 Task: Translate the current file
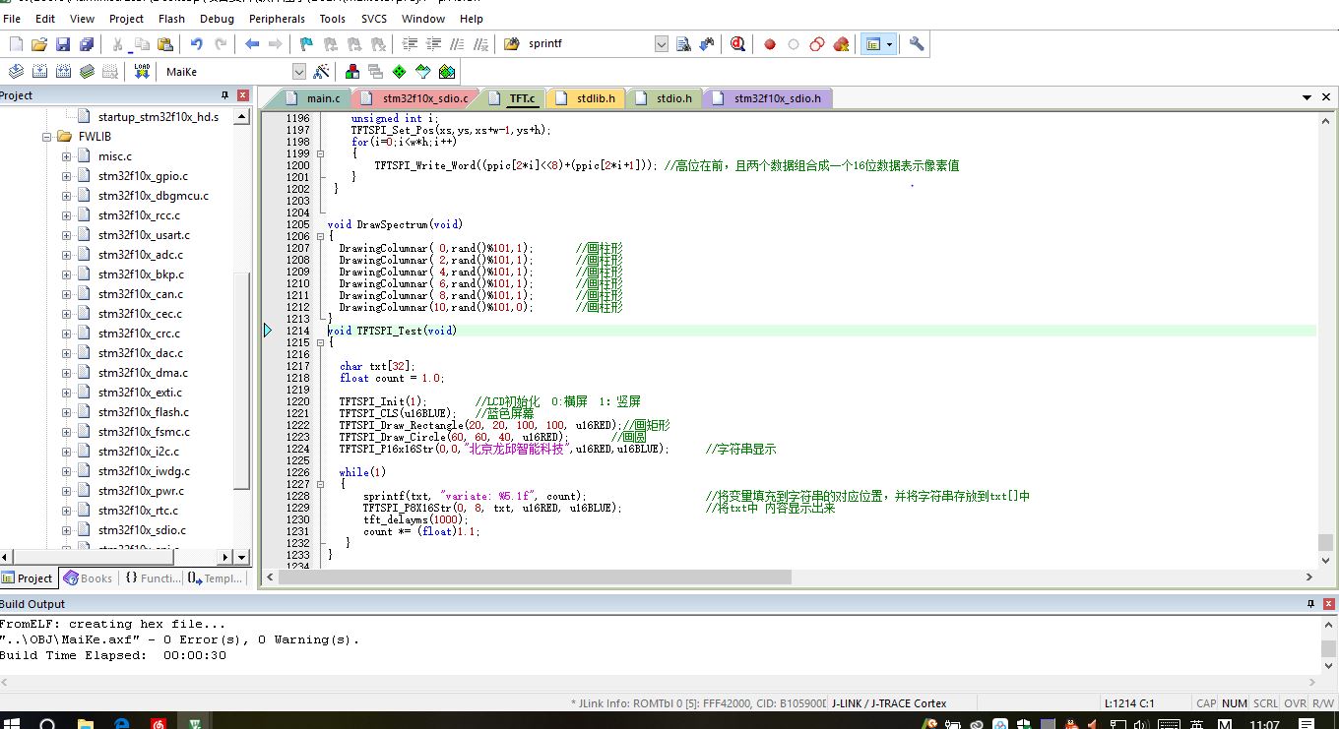[x=16, y=72]
